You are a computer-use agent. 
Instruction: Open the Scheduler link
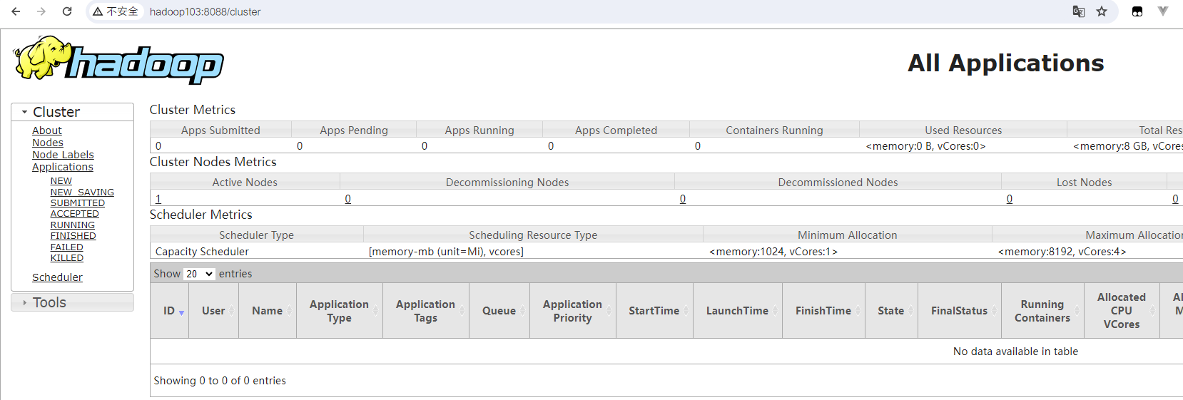(57, 277)
